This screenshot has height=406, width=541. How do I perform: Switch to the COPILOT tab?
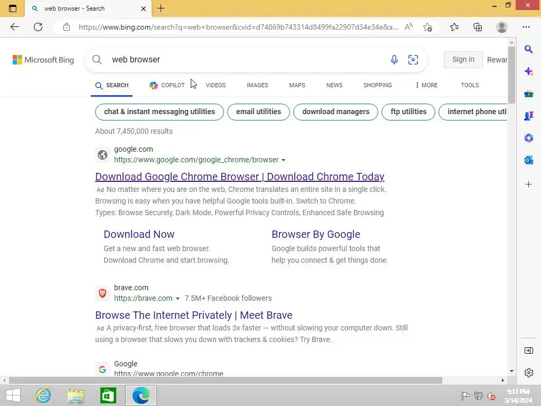click(x=167, y=85)
